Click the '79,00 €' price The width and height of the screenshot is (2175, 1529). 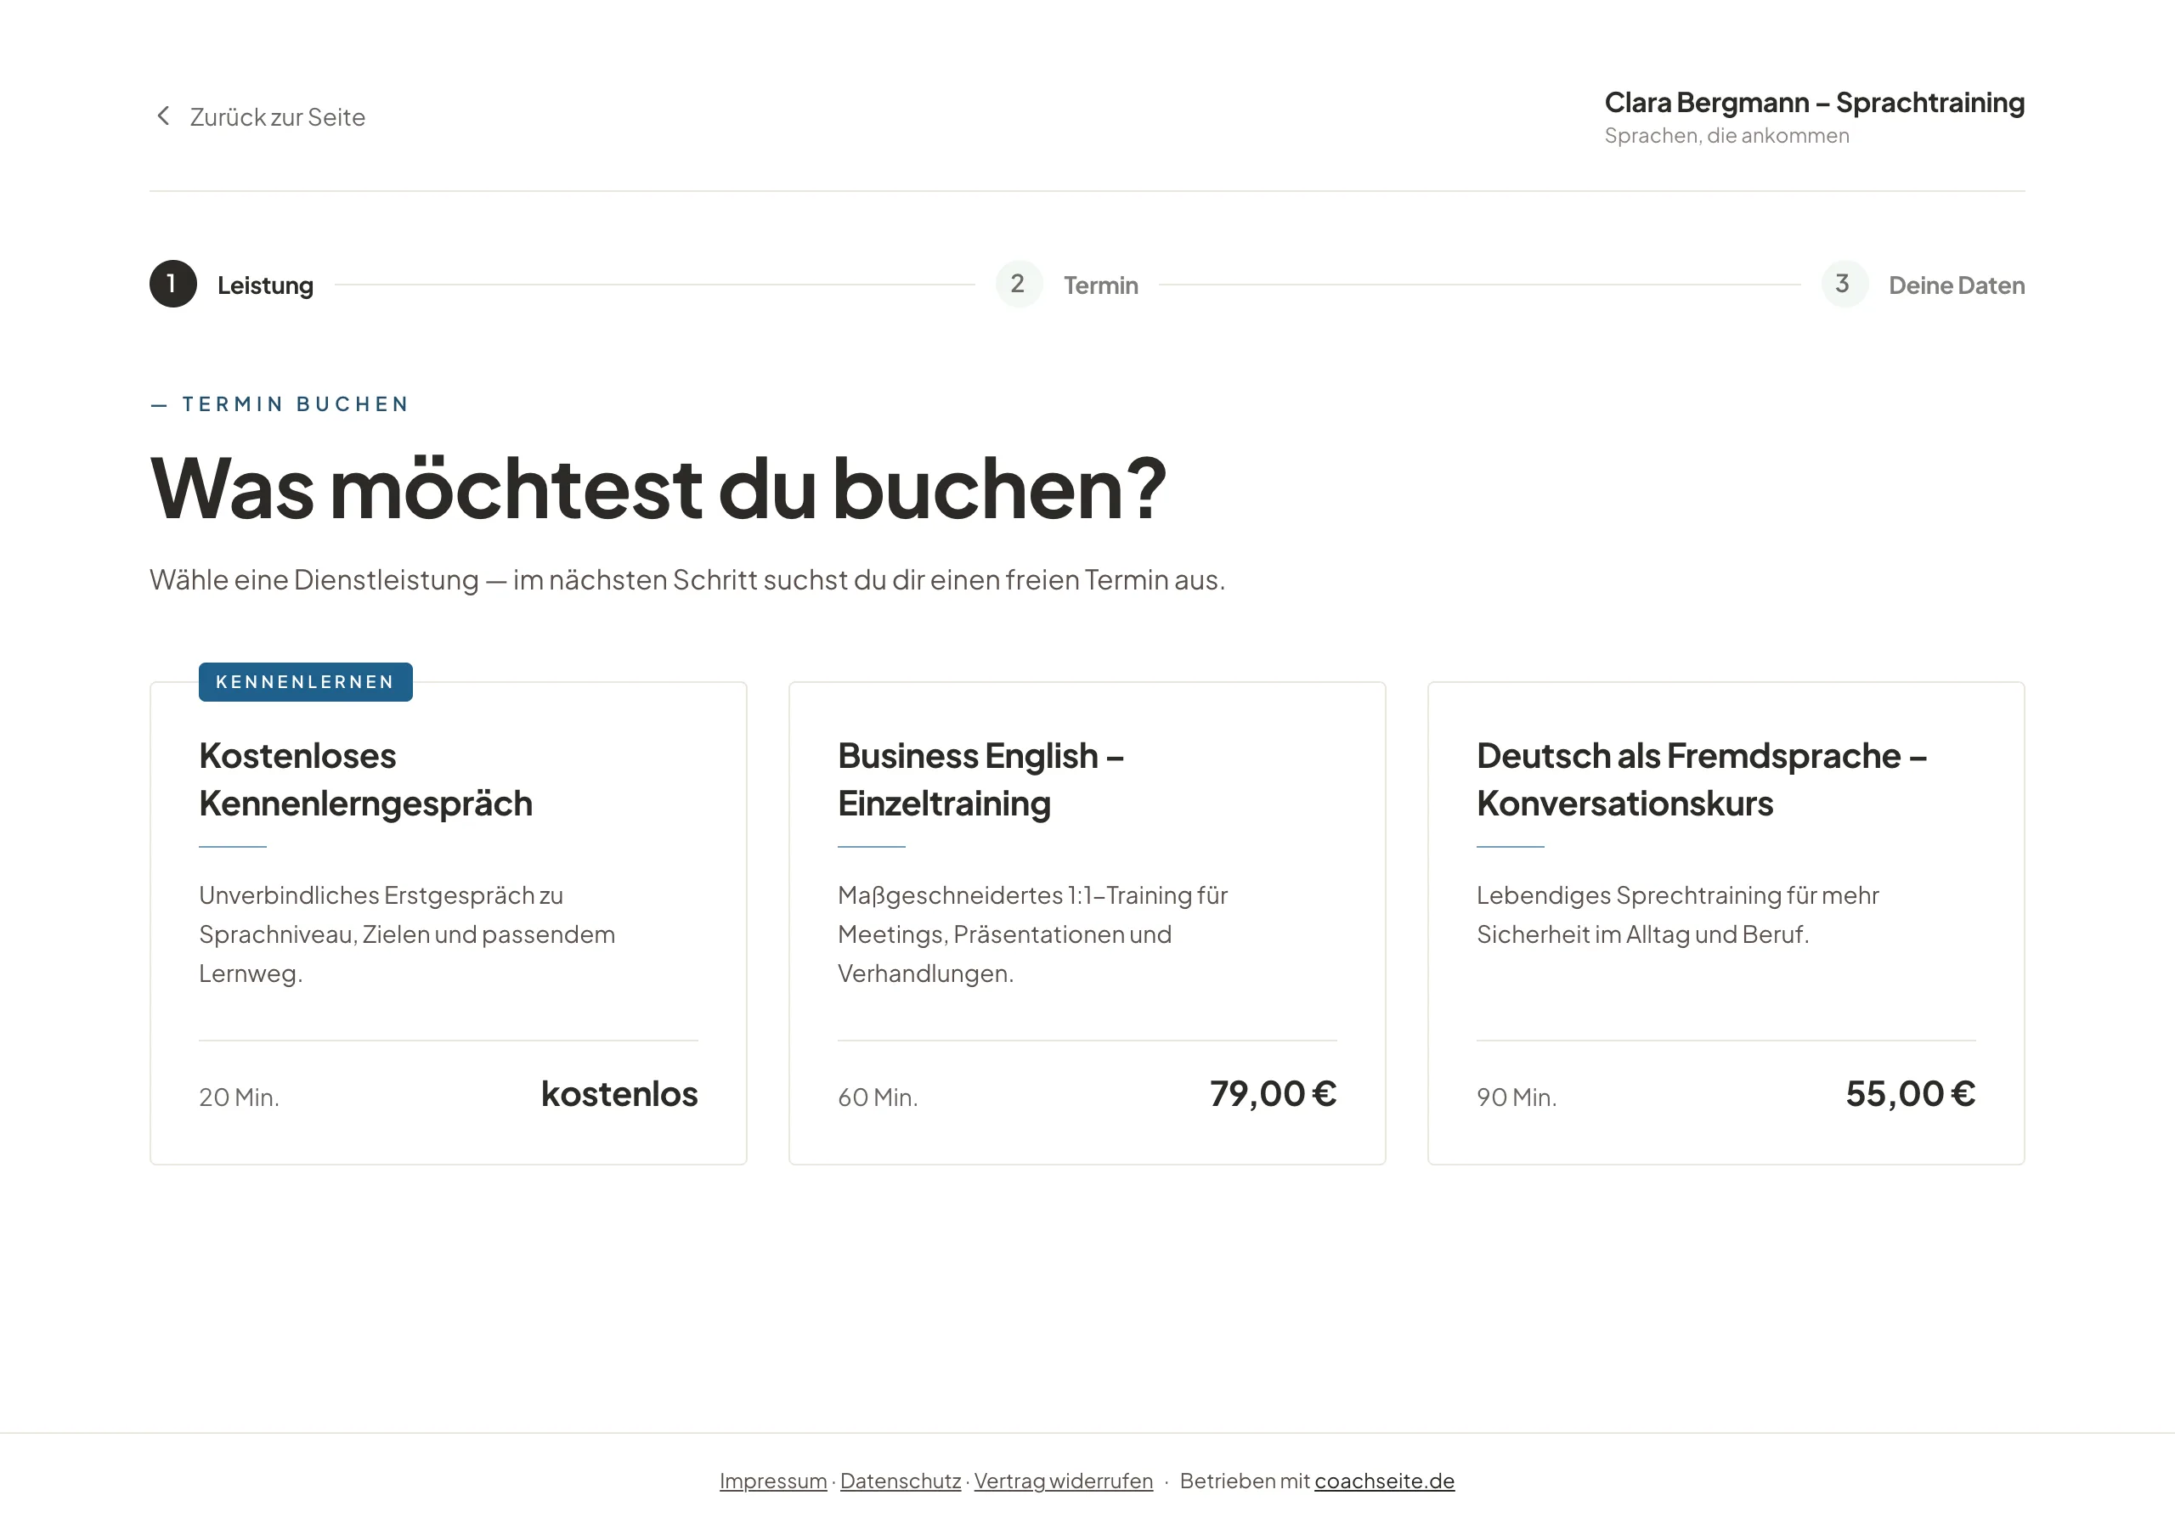[x=1274, y=1094]
